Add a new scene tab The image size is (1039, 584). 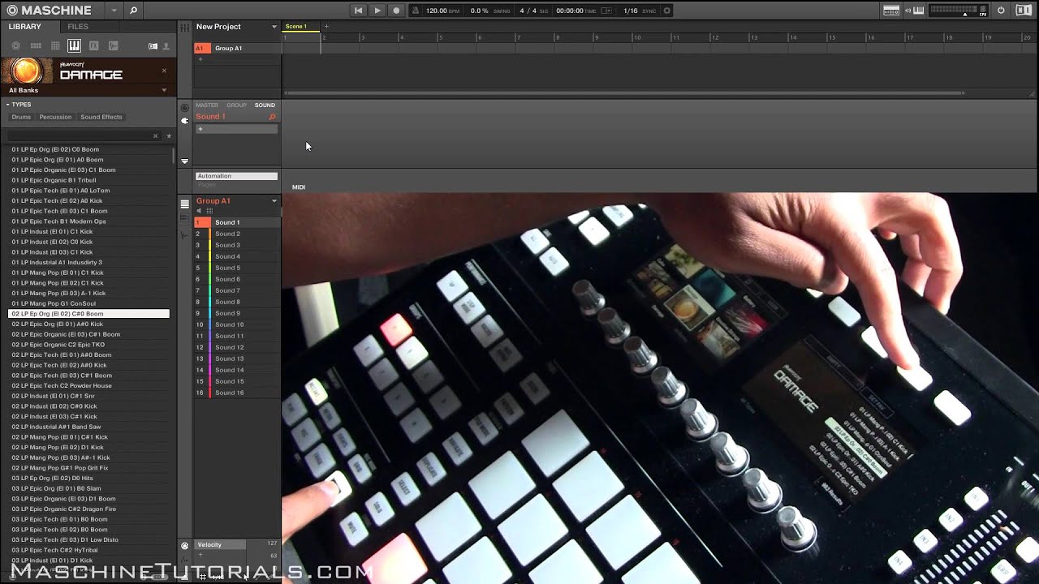pyautogui.click(x=326, y=27)
